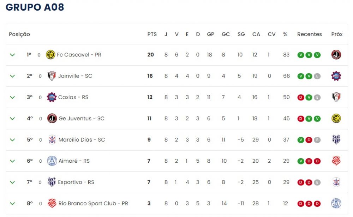Click Joinville crest beside team name
This screenshot has width=353, height=217.
52,76
